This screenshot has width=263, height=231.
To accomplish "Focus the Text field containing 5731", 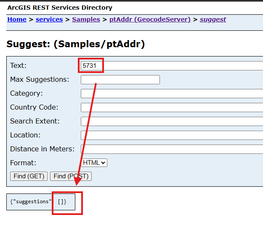I will [x=172, y=66].
